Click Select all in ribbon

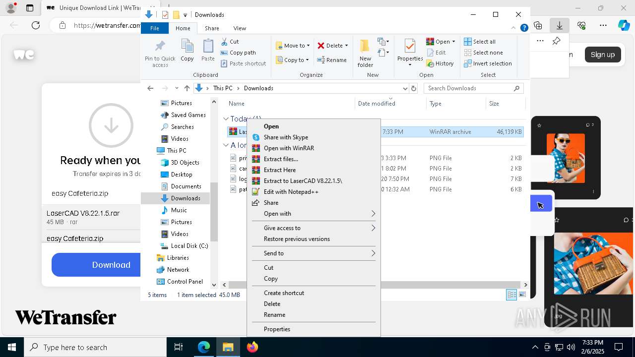480,42
